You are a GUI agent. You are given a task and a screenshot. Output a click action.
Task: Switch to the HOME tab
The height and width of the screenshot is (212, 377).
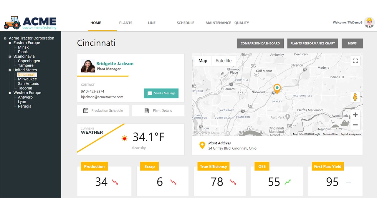tap(96, 23)
